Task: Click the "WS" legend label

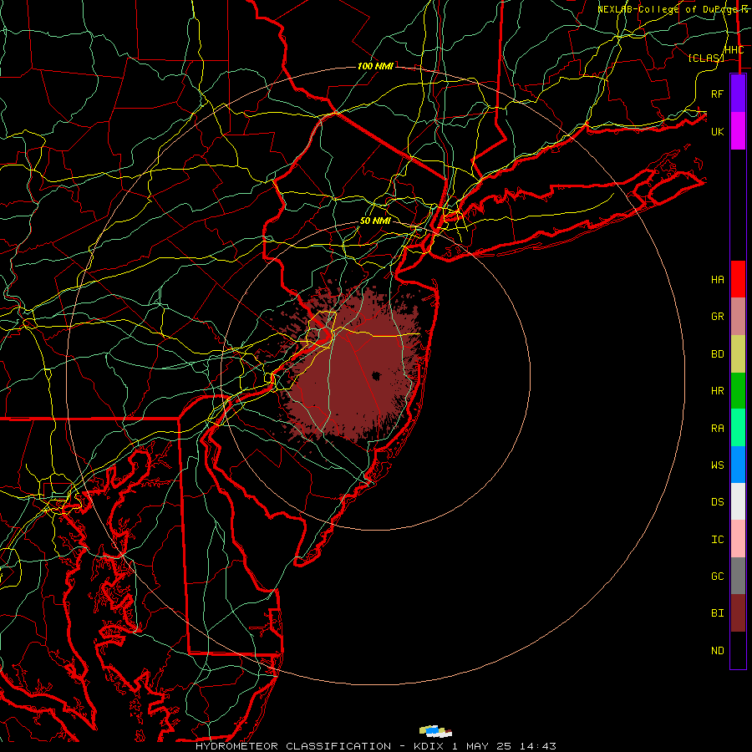Action: [717, 465]
